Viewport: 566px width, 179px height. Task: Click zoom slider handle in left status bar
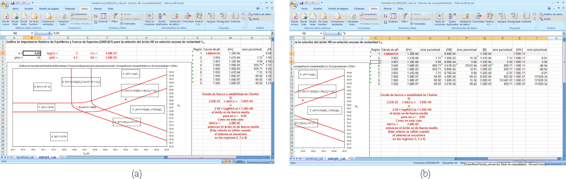[x=259, y=162]
